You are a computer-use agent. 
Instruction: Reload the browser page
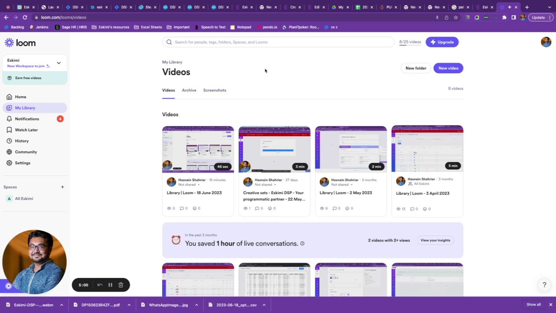(x=25, y=17)
